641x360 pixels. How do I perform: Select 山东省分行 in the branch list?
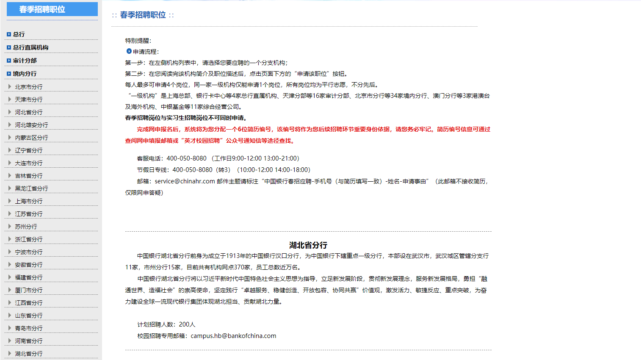(x=29, y=316)
